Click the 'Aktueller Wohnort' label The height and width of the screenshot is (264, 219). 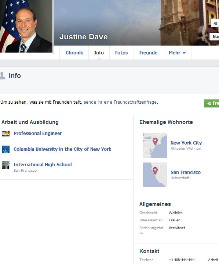[186, 148]
